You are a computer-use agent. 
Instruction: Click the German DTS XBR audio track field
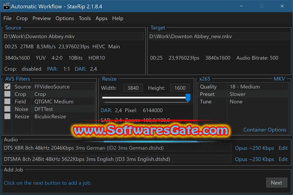point(117,148)
